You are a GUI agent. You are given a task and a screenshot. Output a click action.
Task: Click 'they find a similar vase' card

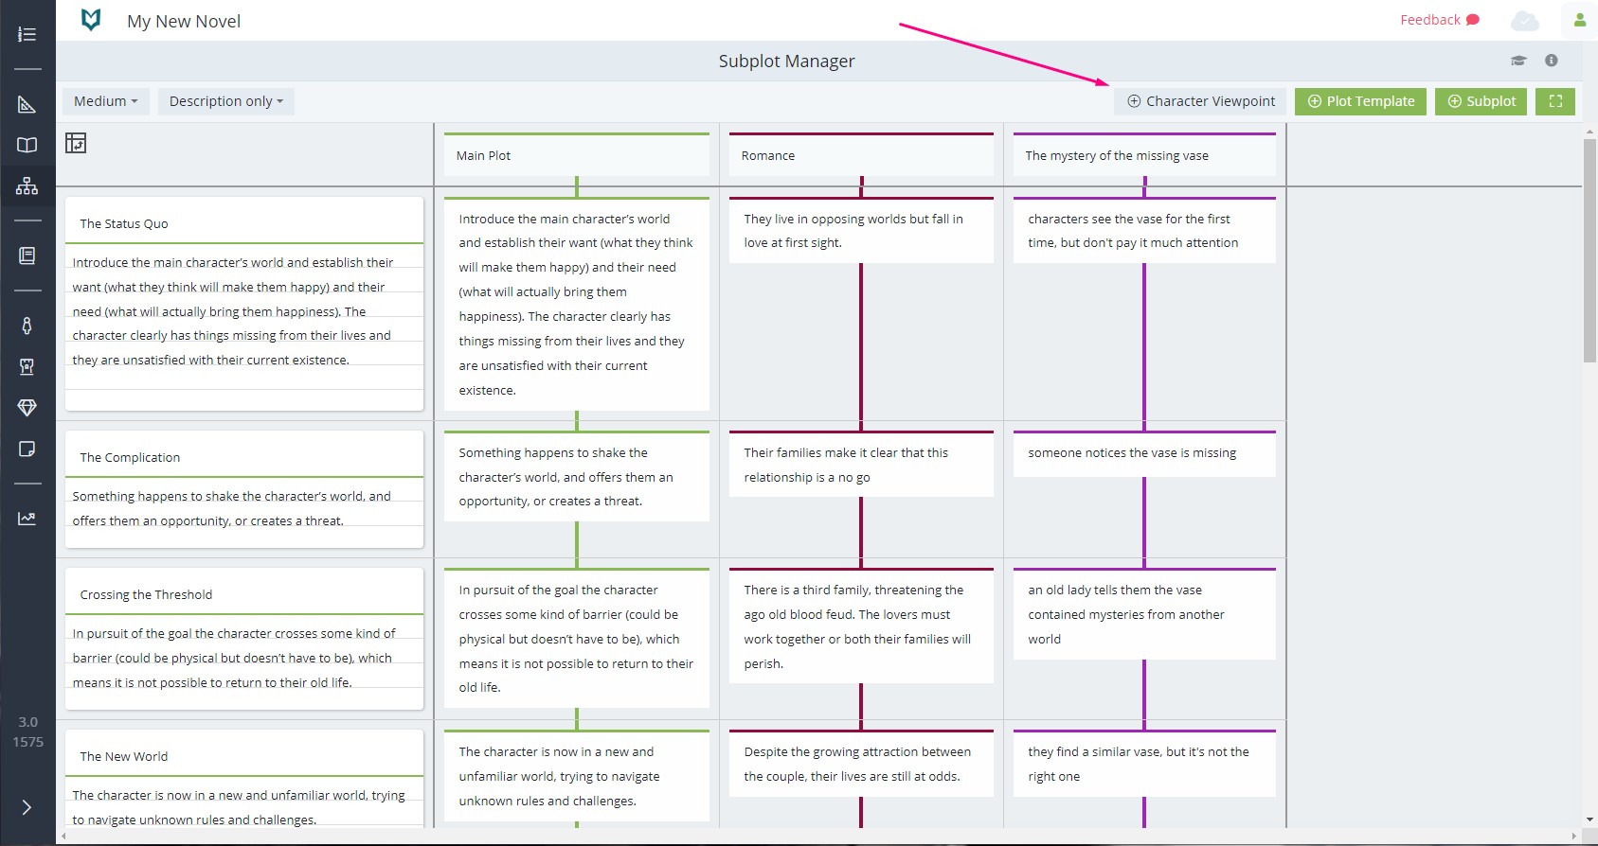[x=1144, y=764]
